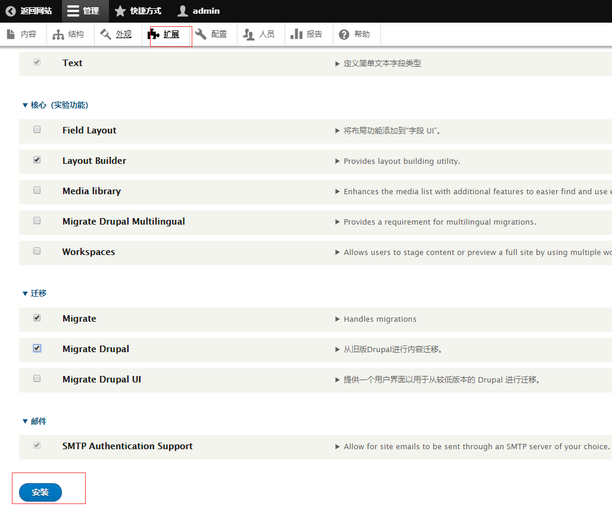This screenshot has width=612, height=510.
Task: Enable the Field Layout module checkbox
Action: (37, 130)
